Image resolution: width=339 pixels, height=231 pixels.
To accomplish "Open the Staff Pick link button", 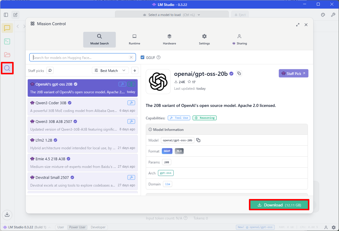I will pos(293,73).
